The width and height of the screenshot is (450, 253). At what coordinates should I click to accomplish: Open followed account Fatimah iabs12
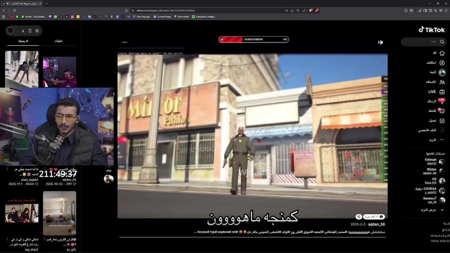(x=435, y=162)
